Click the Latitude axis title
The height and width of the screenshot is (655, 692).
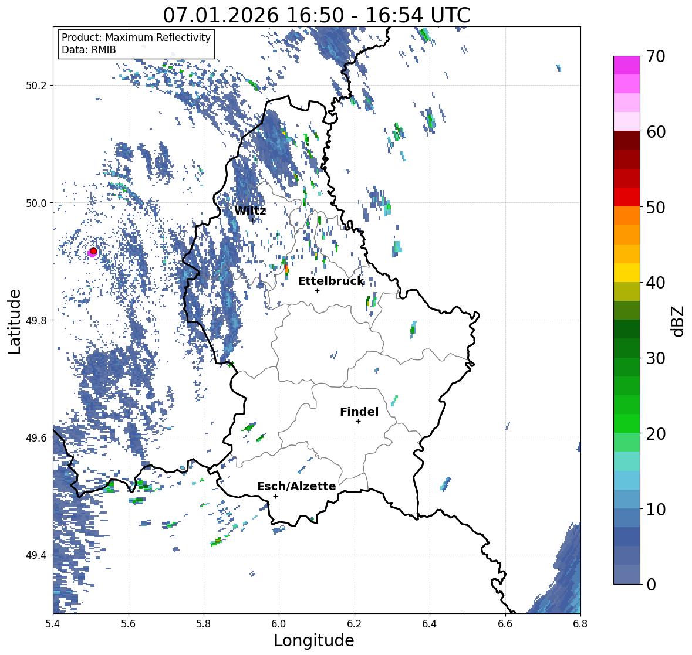tap(14, 321)
